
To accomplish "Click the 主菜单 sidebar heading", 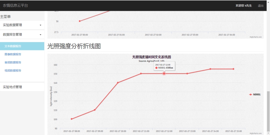I will pos(5,17).
